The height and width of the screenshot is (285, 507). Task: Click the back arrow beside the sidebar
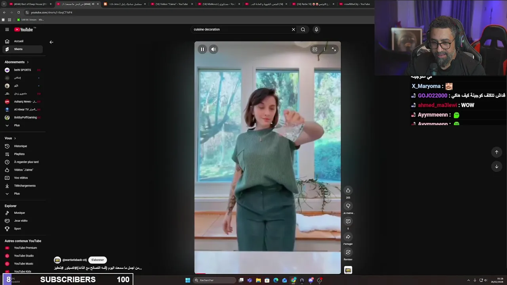click(51, 42)
